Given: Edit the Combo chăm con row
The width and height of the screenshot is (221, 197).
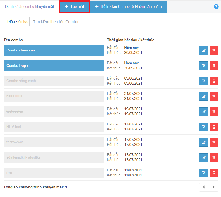Looking at the screenshot, I should (203, 50).
